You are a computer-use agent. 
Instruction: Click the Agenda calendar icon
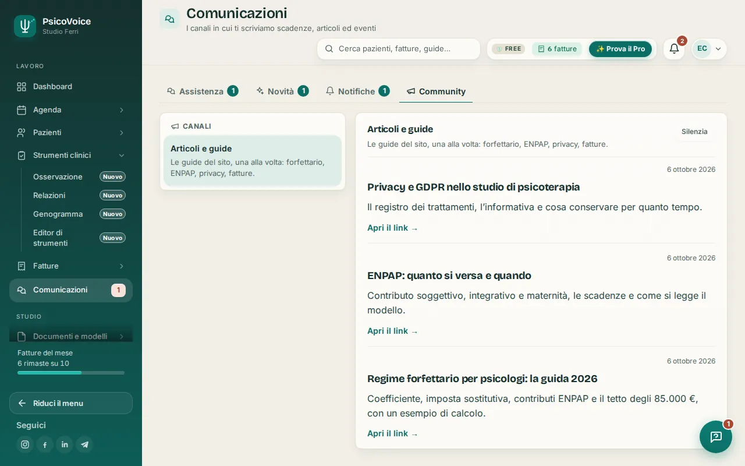click(x=22, y=110)
